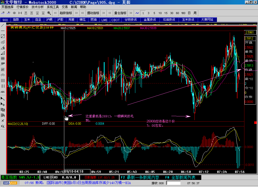Select the parallel channel lines tool
Screen dimensions: 258x187
click(x=3, y=42)
